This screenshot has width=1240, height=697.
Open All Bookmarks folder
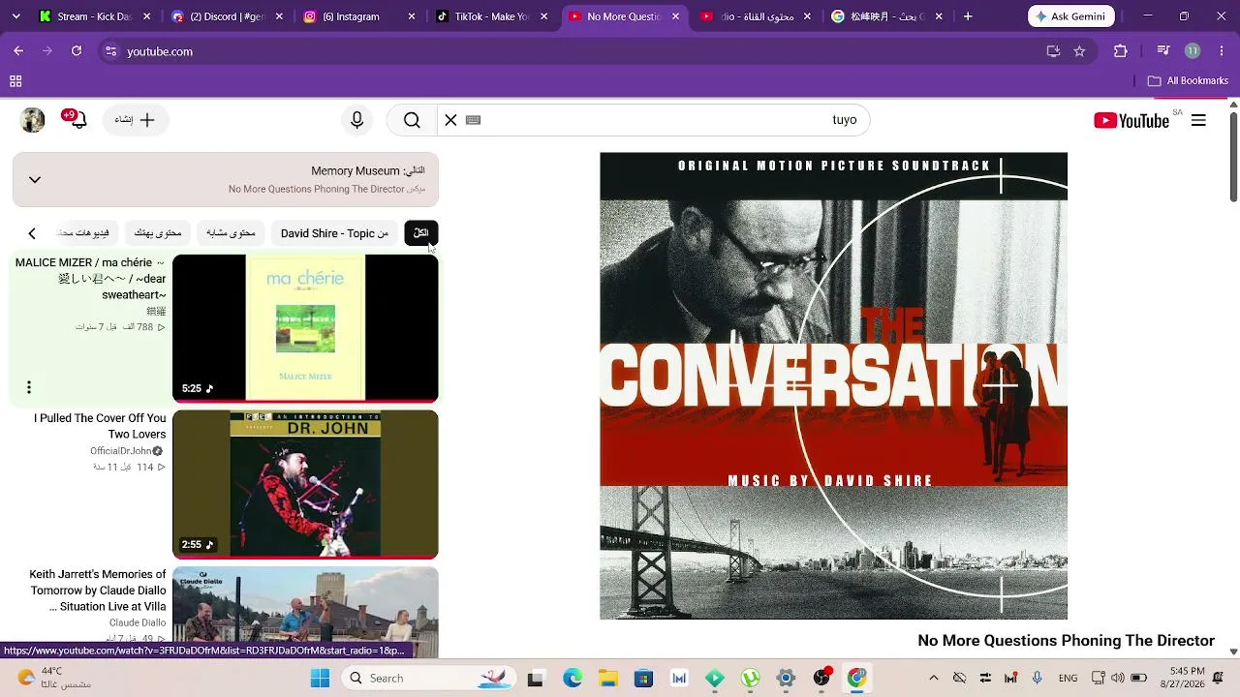click(1188, 81)
